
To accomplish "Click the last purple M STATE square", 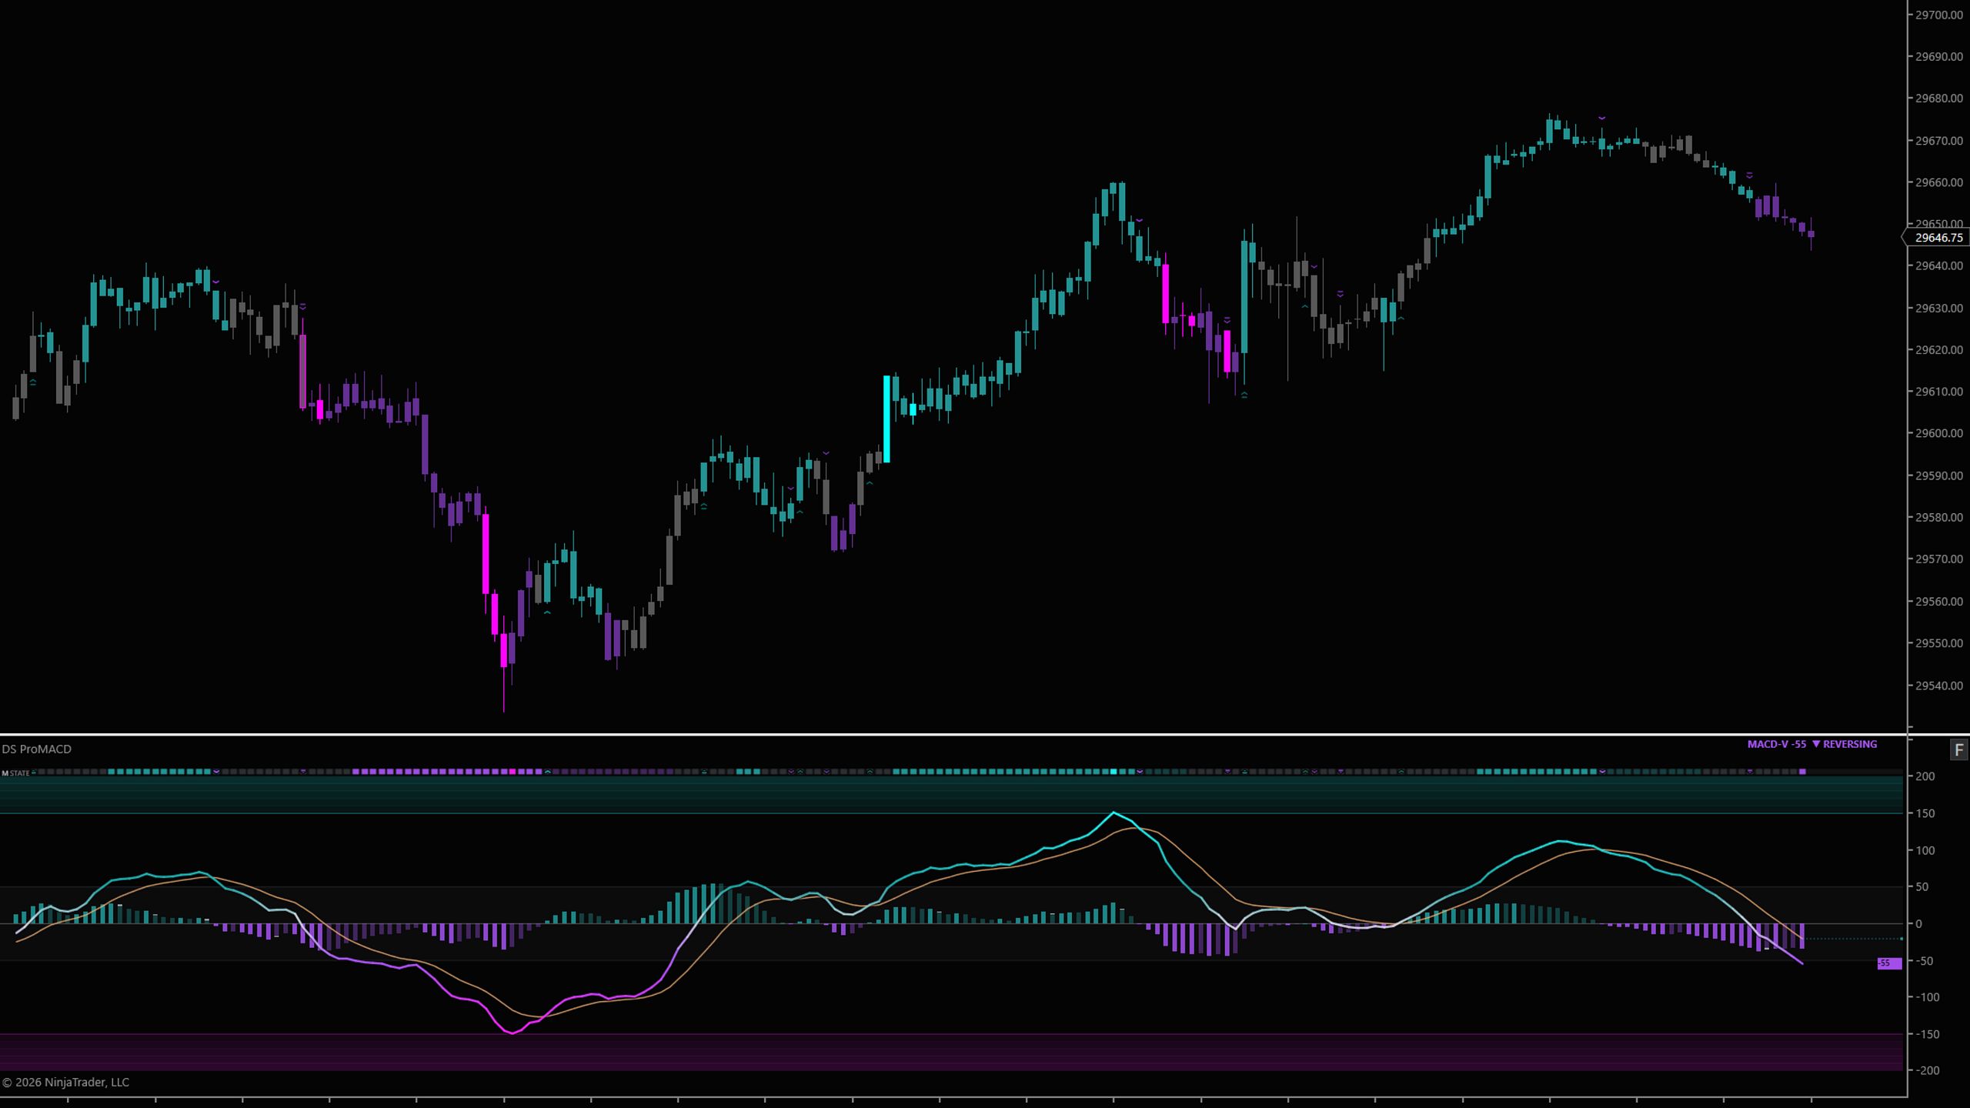I will click(x=1802, y=772).
